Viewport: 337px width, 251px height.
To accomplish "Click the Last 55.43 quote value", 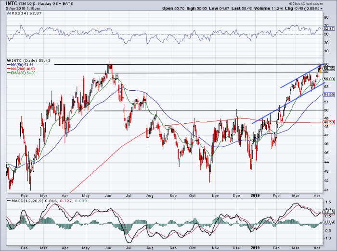I will pos(241,8).
